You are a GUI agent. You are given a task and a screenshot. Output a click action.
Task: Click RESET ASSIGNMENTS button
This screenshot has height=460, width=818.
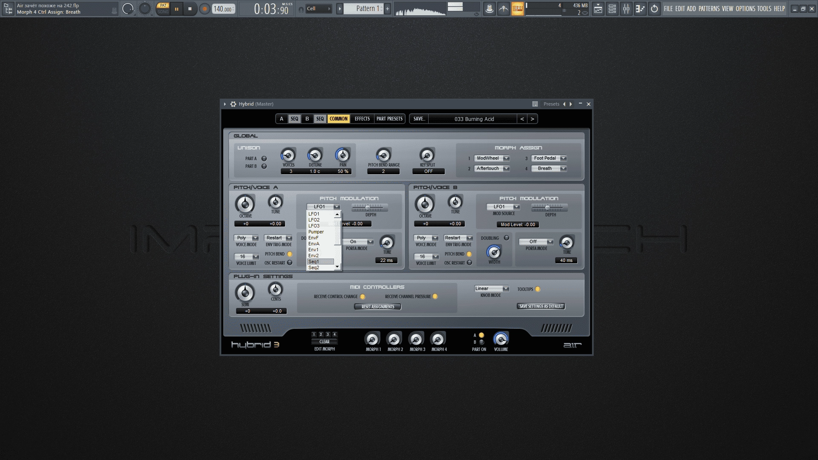pos(378,307)
